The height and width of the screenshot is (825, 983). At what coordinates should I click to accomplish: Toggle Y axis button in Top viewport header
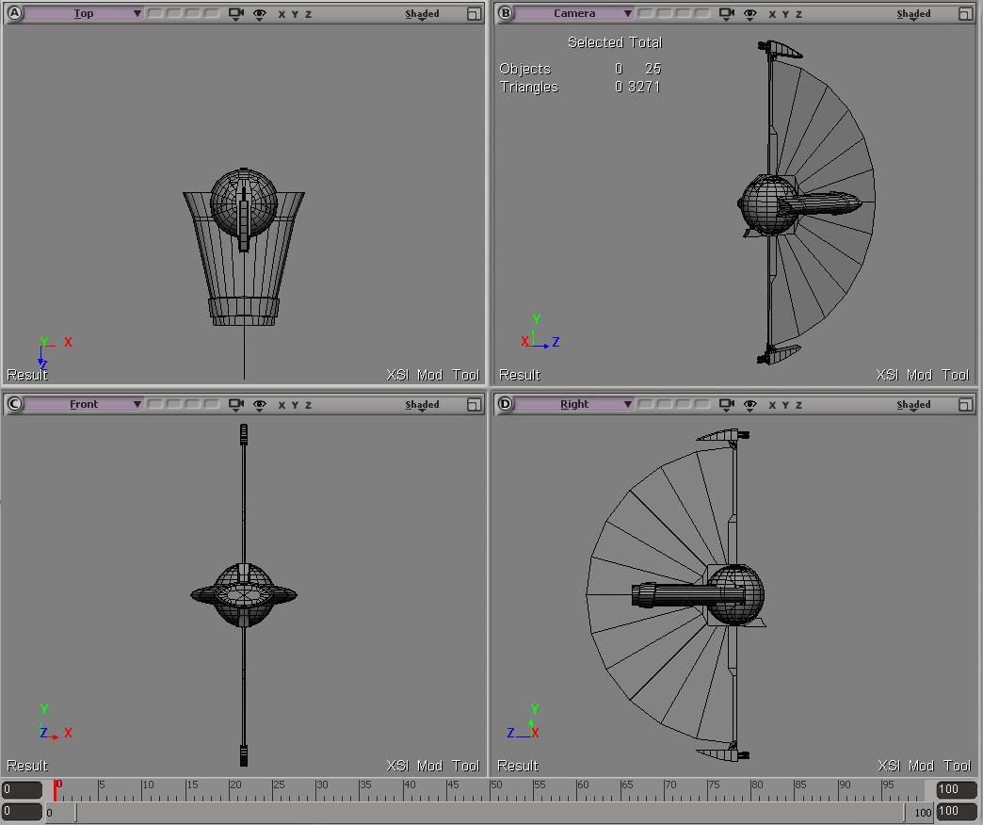[x=295, y=14]
